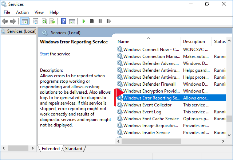Image resolution: width=233 pixels, height=160 pixels.
Task: Click 'Helps guard...' description cell
Action: [196, 70]
